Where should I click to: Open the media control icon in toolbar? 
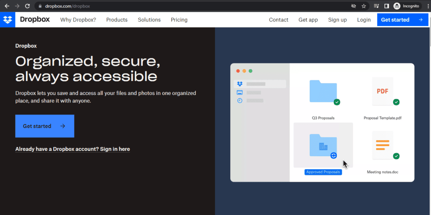(x=377, y=6)
